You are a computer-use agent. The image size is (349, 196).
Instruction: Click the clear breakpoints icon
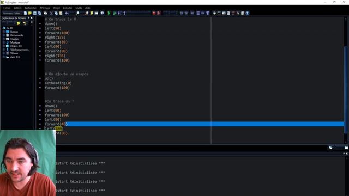click(159, 13)
